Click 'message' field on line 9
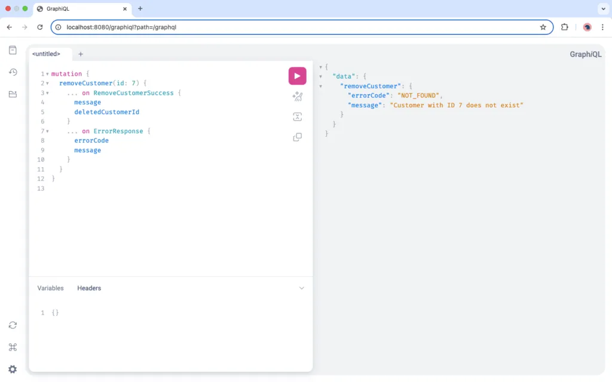This screenshot has width=612, height=382. click(87, 150)
